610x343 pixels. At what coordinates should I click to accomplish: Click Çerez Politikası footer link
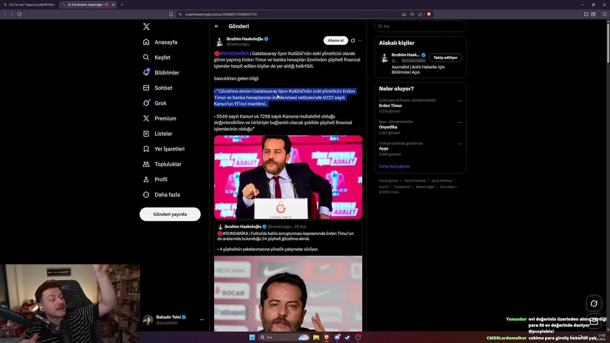pos(442,181)
